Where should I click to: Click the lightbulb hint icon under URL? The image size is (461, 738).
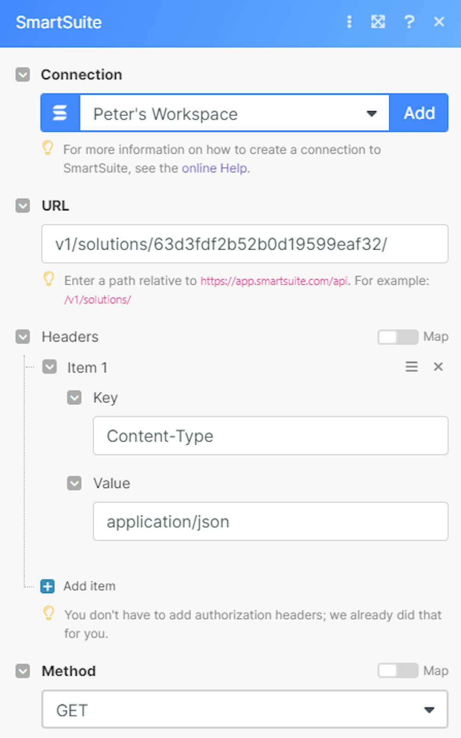(48, 279)
